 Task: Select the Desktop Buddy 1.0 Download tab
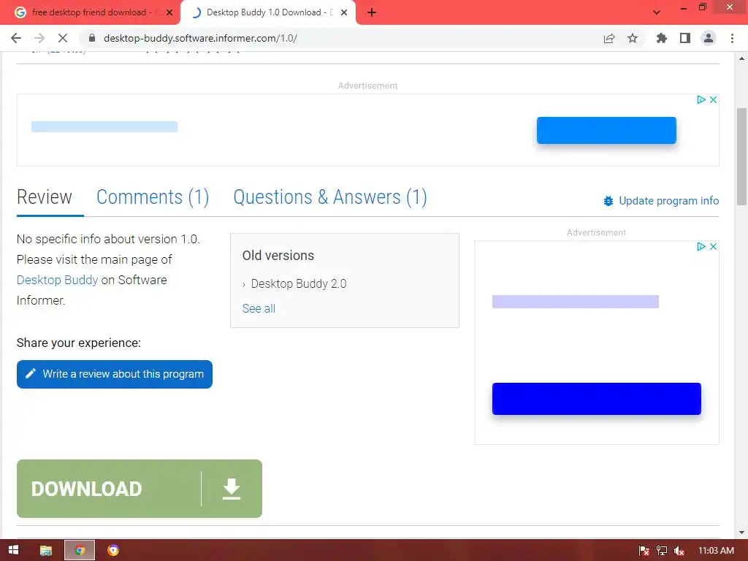tap(269, 12)
